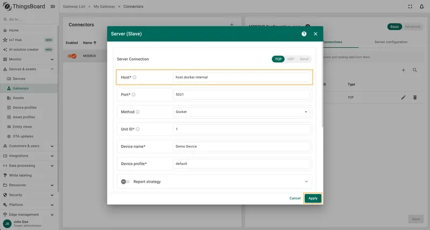Open Home in sidebar
The width and height of the screenshot is (430, 230).
[x=29, y=30]
